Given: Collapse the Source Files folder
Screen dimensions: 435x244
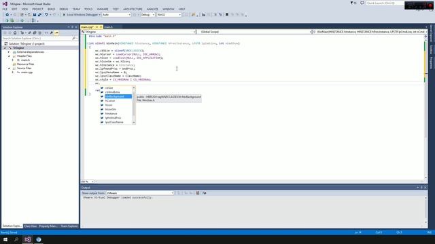Looking at the screenshot, I should (x=9, y=68).
